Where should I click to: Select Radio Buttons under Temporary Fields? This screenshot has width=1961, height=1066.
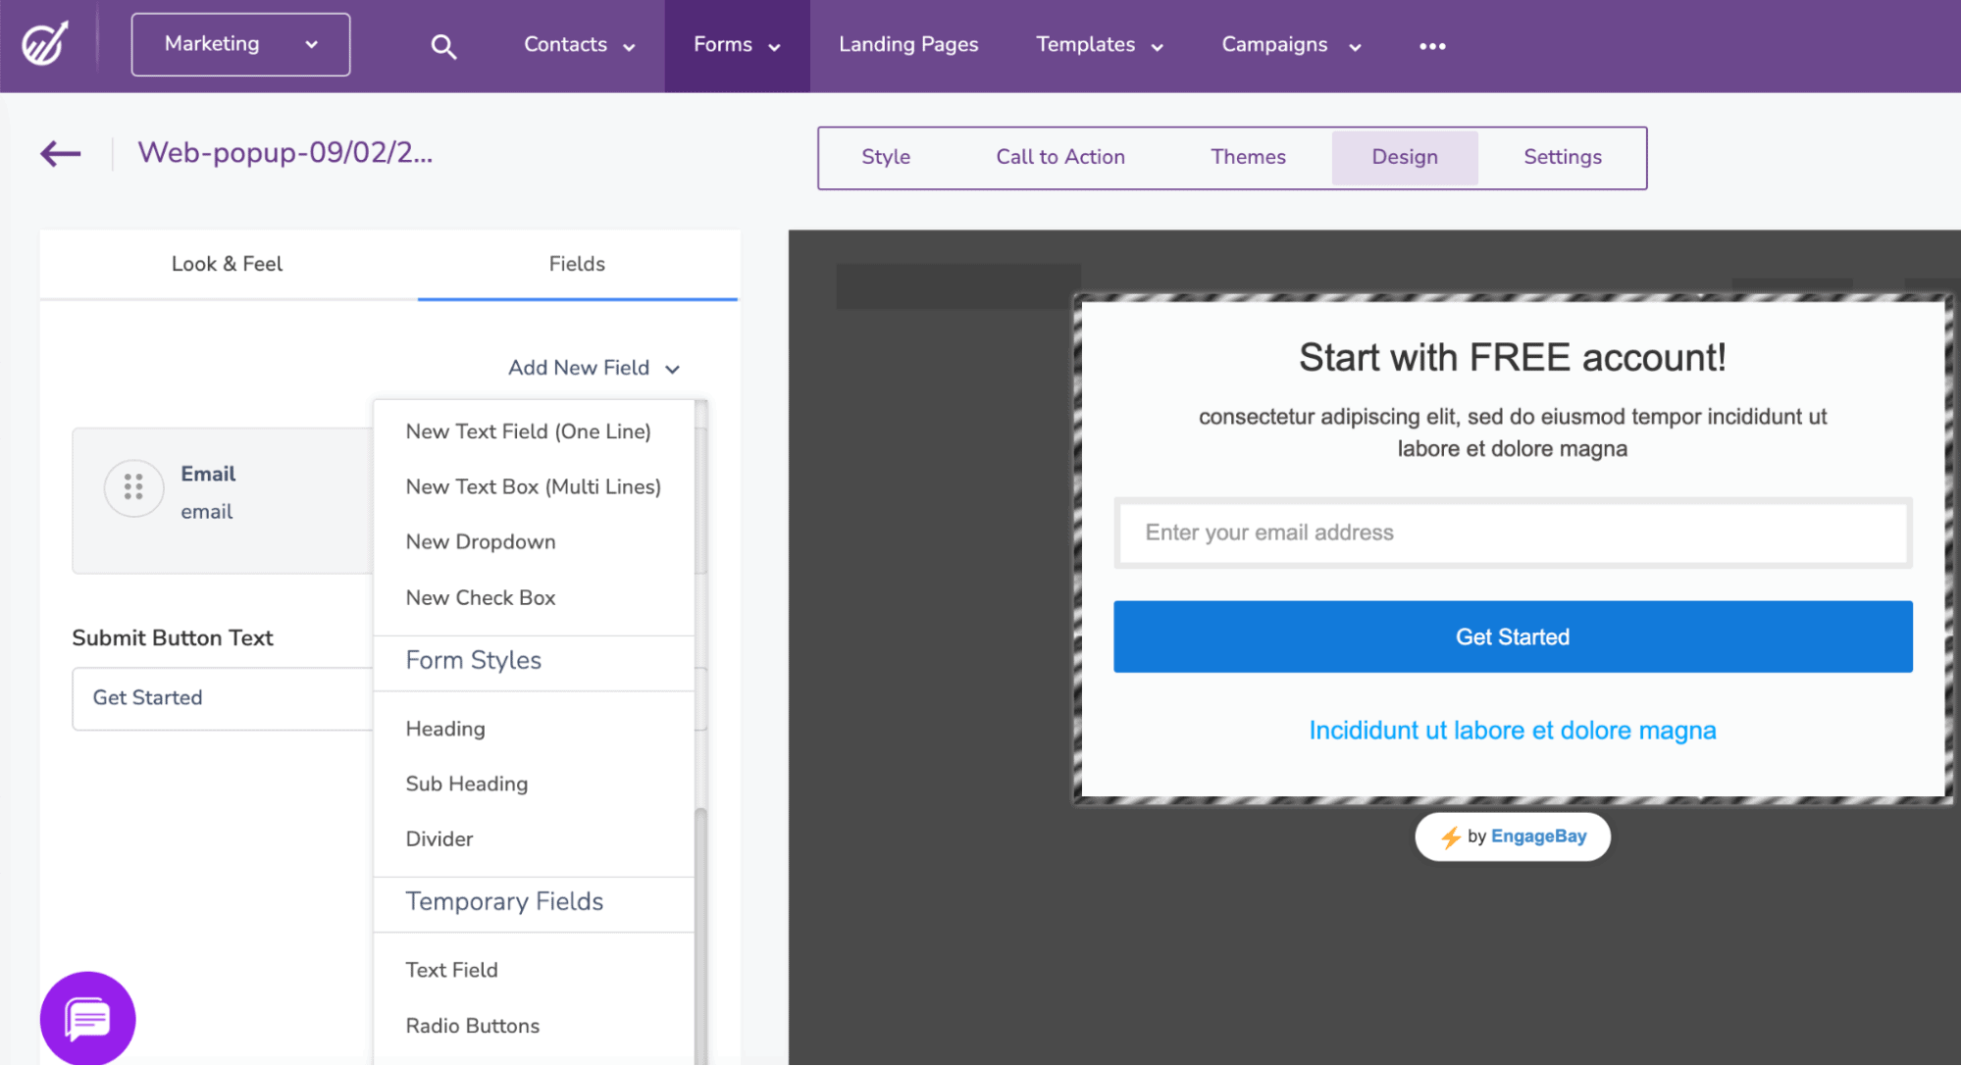[471, 1026]
